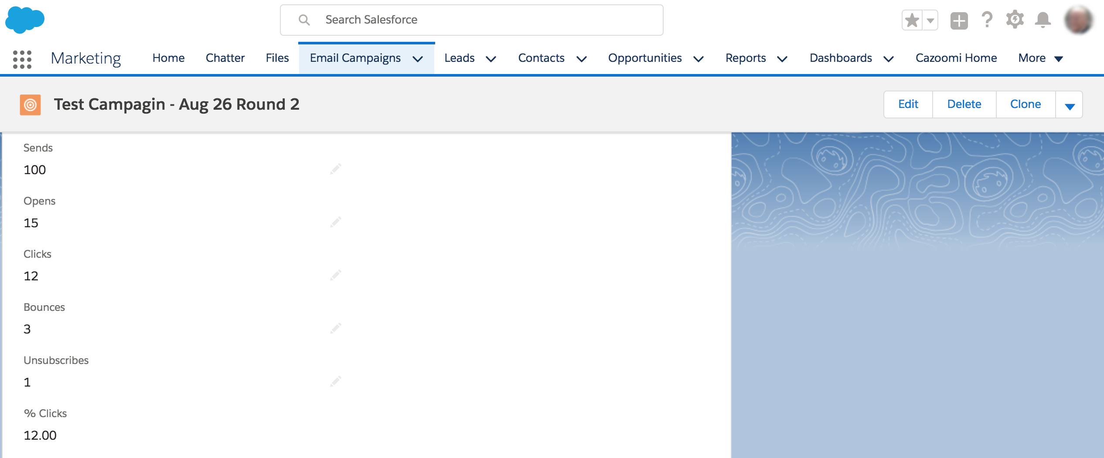Open the App Launcher grid icon
This screenshot has height=458, width=1104.
(x=22, y=59)
